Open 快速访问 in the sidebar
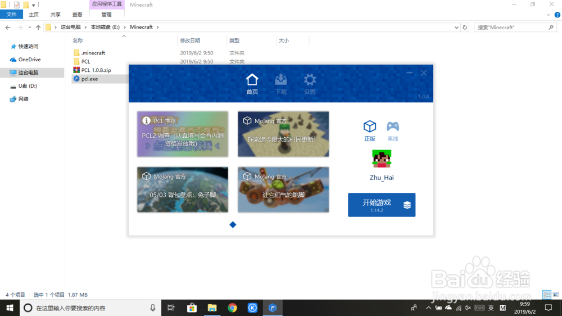Image resolution: width=562 pixels, height=316 pixels. coord(24,46)
